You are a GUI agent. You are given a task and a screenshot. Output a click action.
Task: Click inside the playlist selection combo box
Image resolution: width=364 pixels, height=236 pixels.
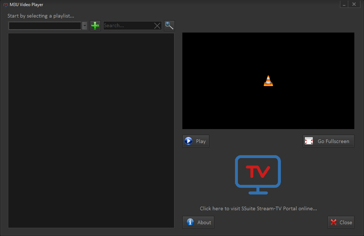point(45,26)
